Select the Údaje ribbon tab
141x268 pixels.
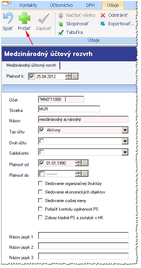coord(113,5)
